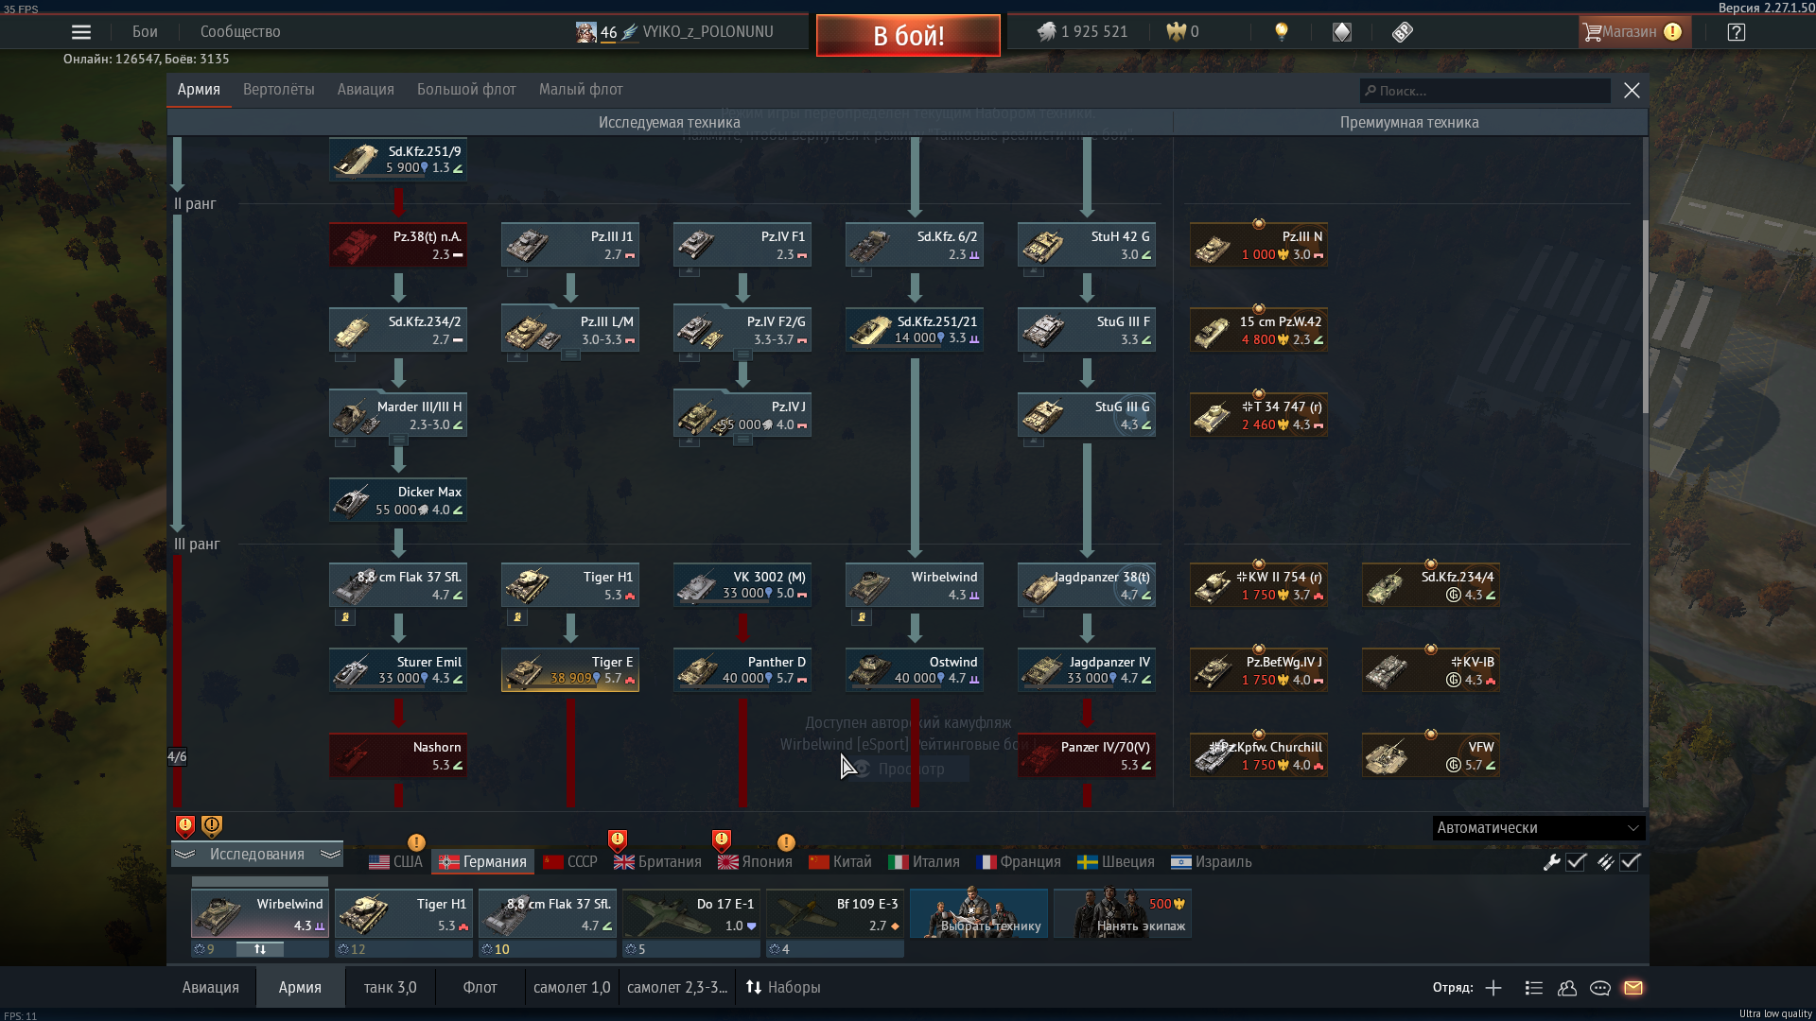Open player profile avatar icon
The image size is (1816, 1021).
coord(586,32)
